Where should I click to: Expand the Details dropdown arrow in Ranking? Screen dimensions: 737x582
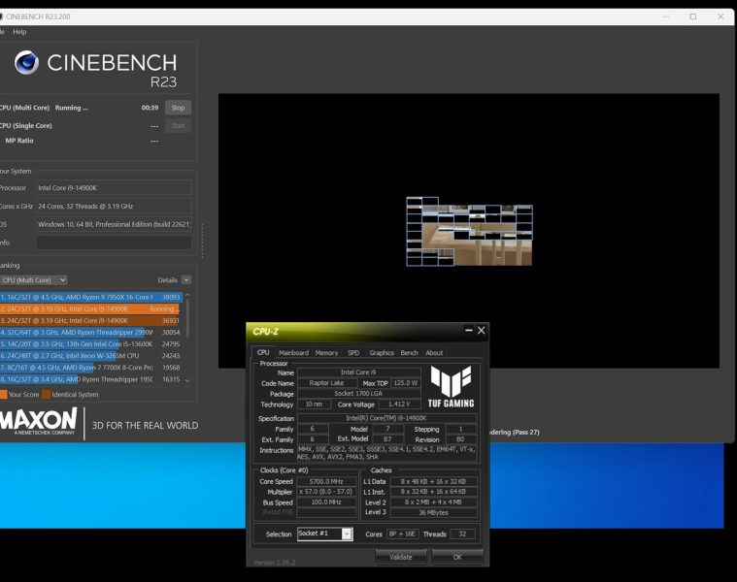point(186,280)
